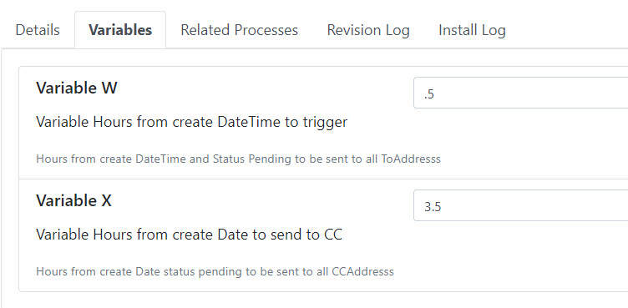Click the ToAddresss help text under Variable W
Image resolution: width=628 pixels, height=308 pixels.
coord(238,159)
